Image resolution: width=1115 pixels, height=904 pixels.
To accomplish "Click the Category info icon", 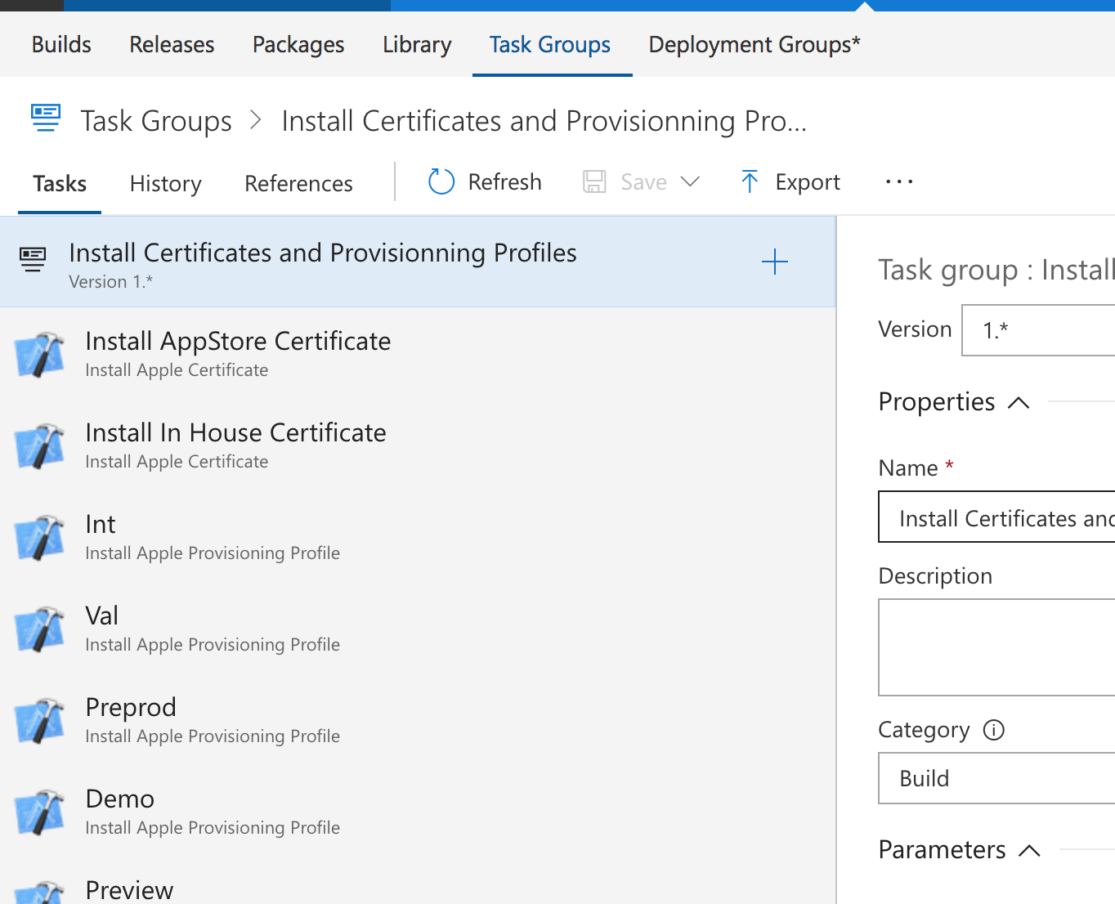I will (993, 730).
